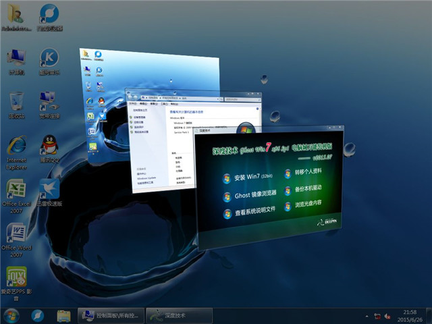Open the 回收站 recycle bin icon
This screenshot has height=324, width=432.
tap(16, 103)
